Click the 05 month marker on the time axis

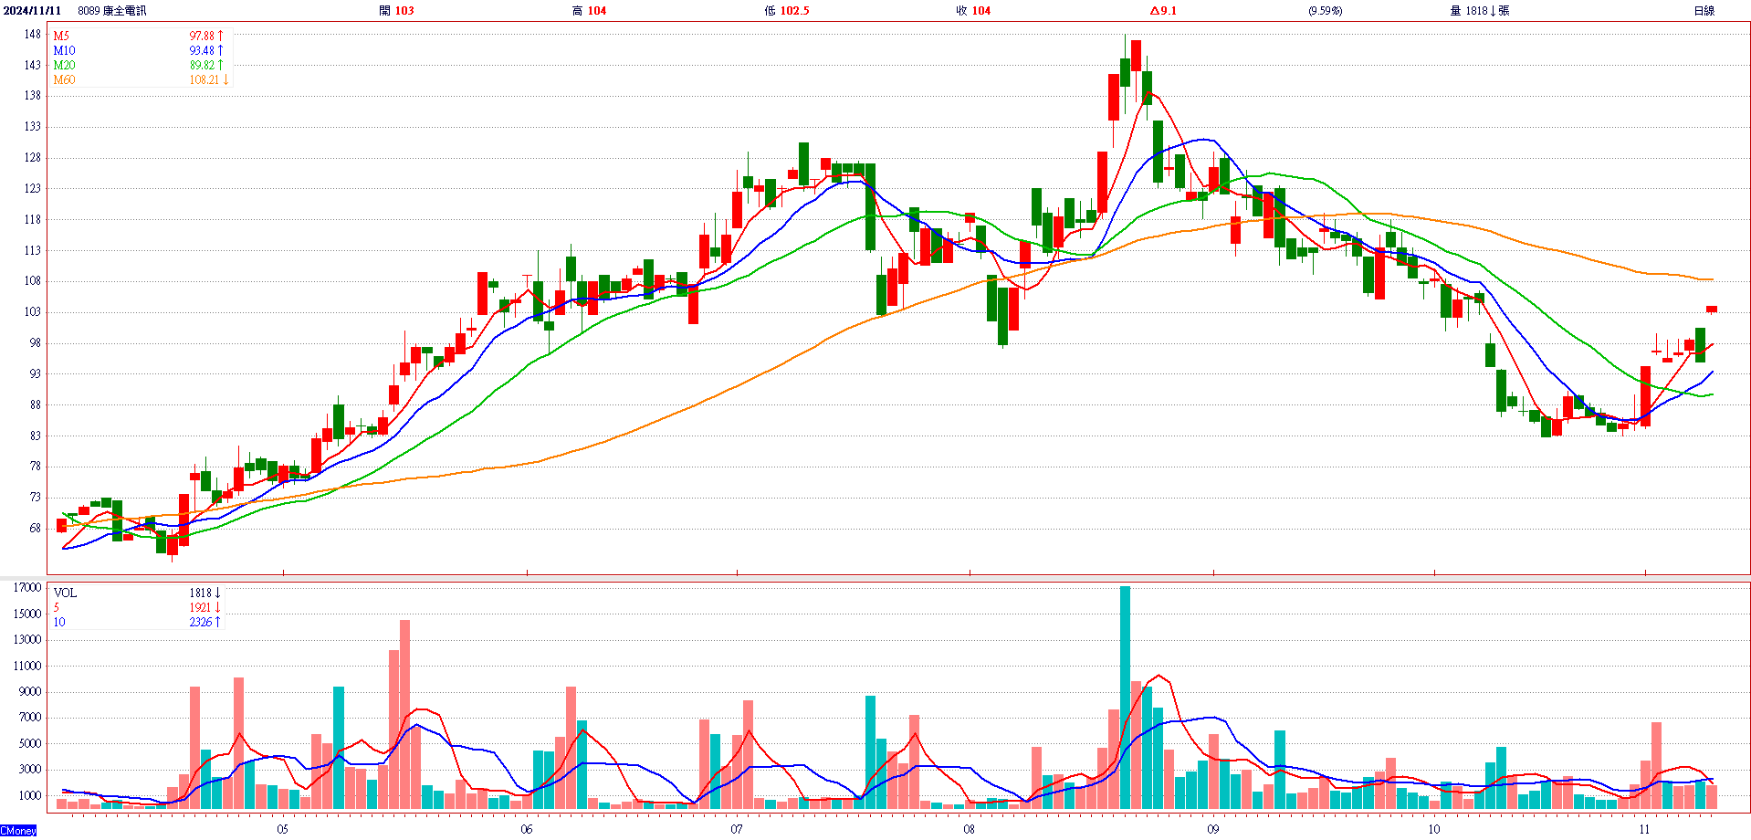pyautogui.click(x=283, y=829)
